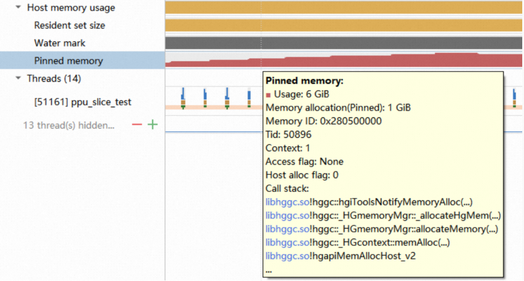Click the Resident set size orange timeline bar
This screenshot has width=524, height=281.
click(343, 25)
